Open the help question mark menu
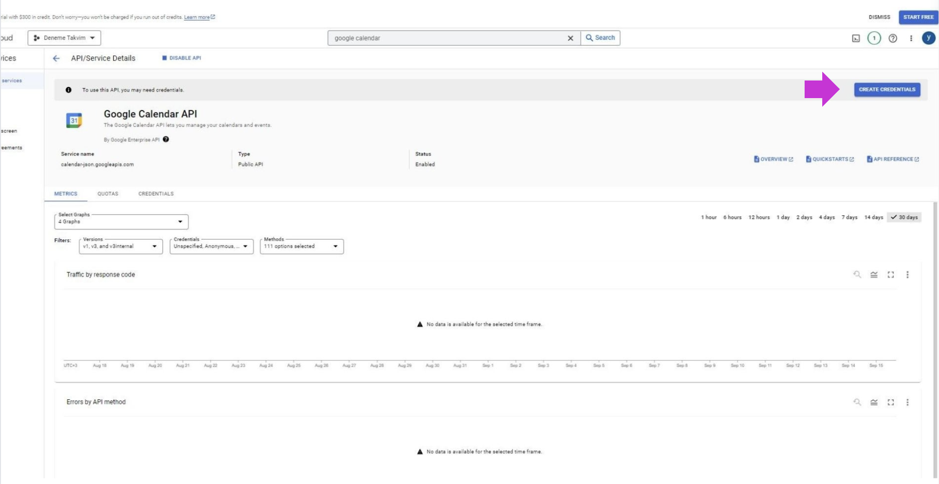The height and width of the screenshot is (484, 939). (893, 38)
